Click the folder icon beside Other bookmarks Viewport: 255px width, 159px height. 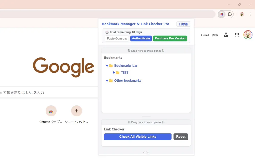click(111, 80)
